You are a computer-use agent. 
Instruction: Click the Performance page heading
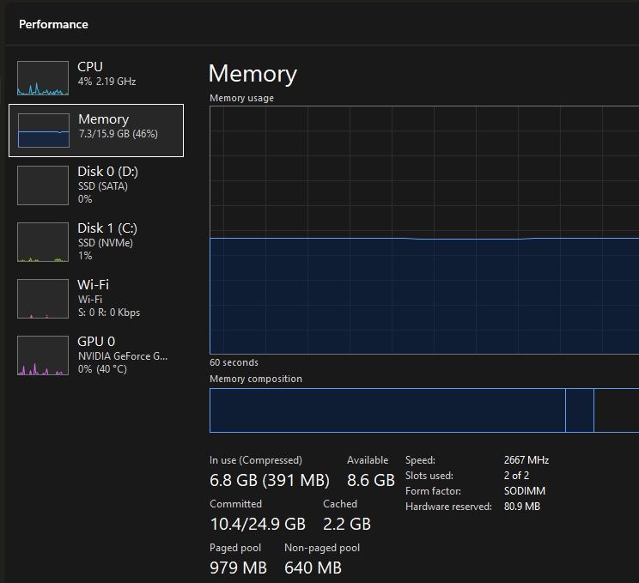point(53,24)
